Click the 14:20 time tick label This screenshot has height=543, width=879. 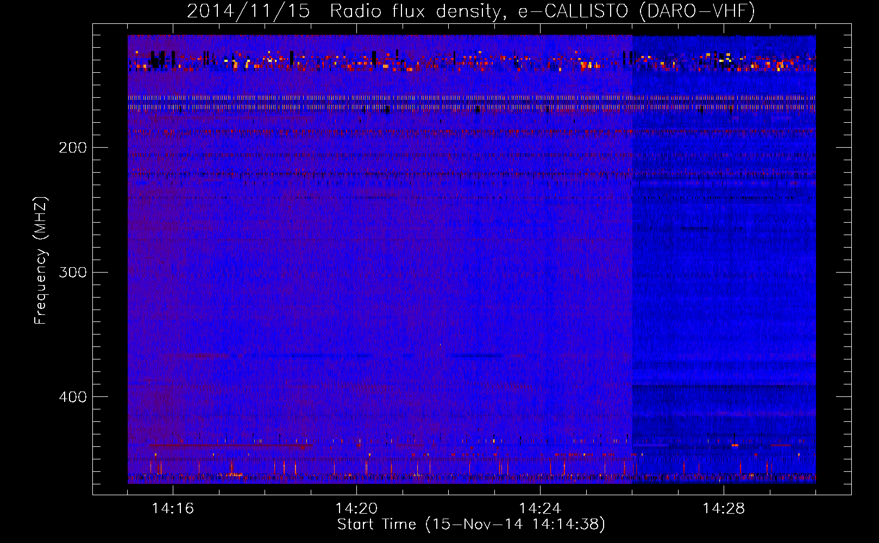point(356,509)
